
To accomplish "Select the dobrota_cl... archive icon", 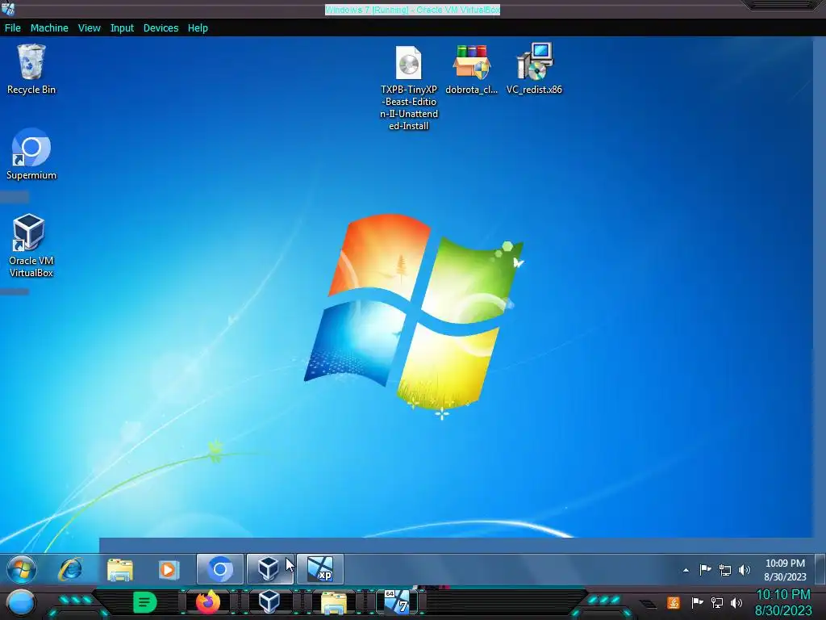I will (471, 69).
